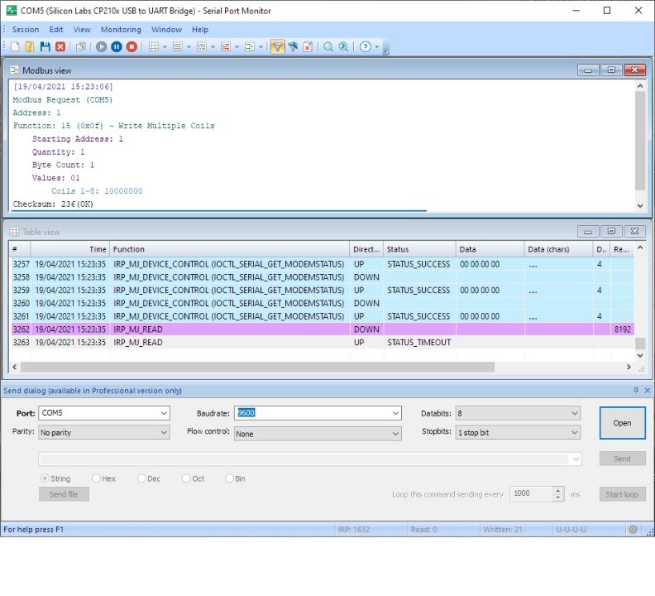Expand the Line view icon dropdown arrow

point(189,47)
